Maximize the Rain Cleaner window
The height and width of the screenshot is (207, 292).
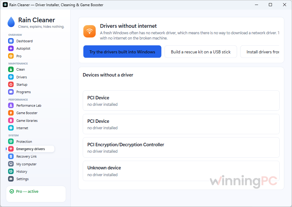pyautogui.click(x=270, y=5)
